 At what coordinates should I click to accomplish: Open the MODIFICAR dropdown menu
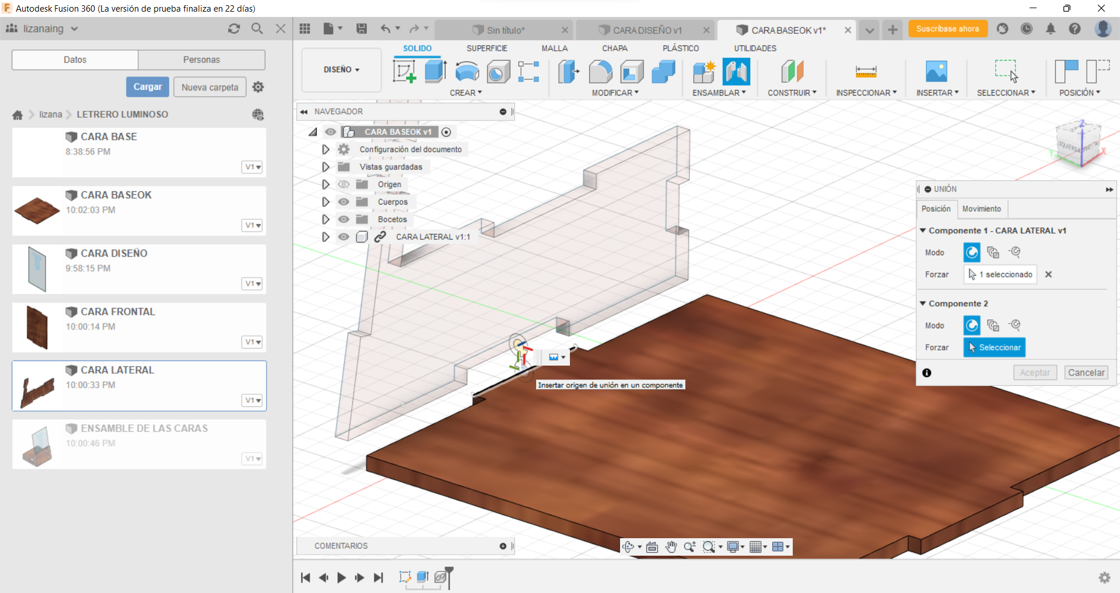point(615,93)
